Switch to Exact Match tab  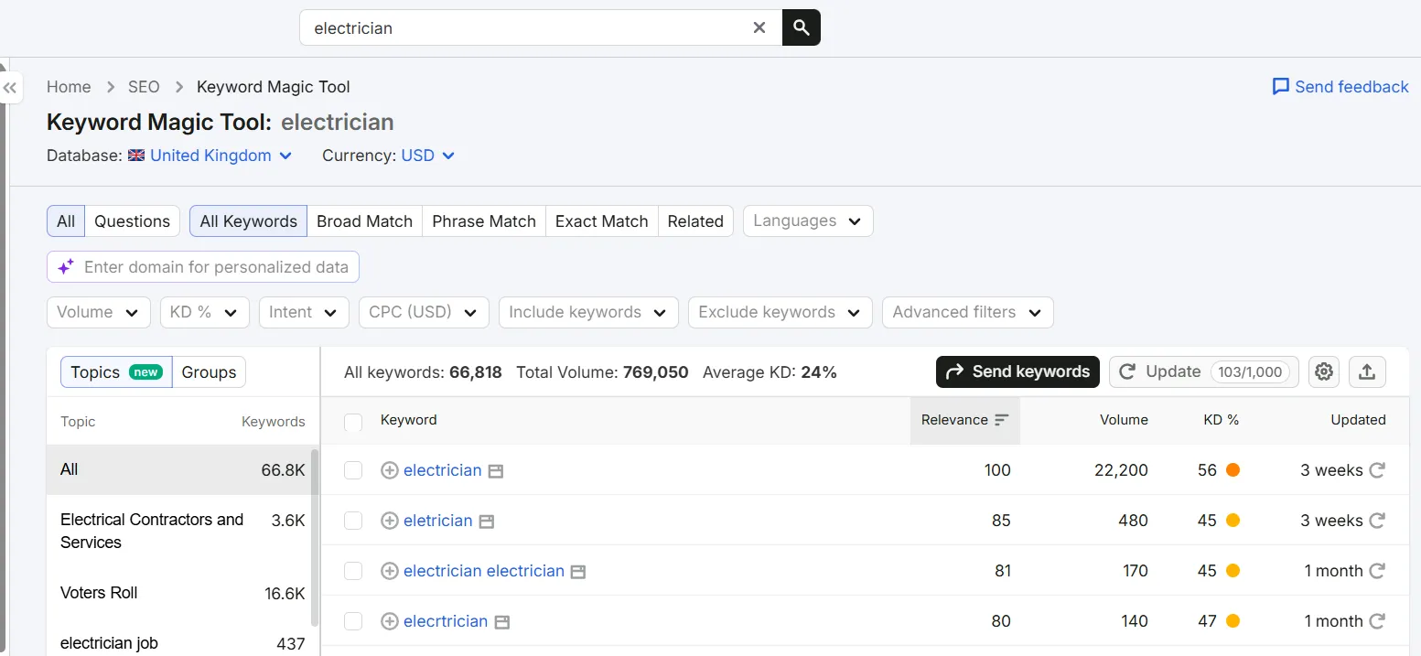602,221
